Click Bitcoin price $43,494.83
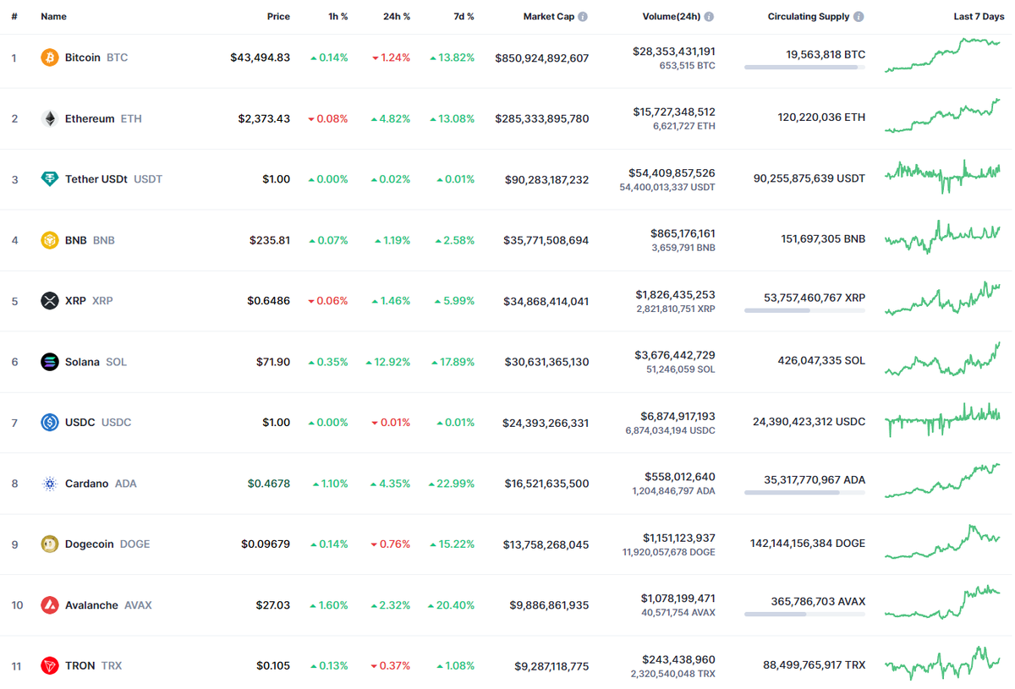Screen dimensions: 1015x689 point(260,57)
